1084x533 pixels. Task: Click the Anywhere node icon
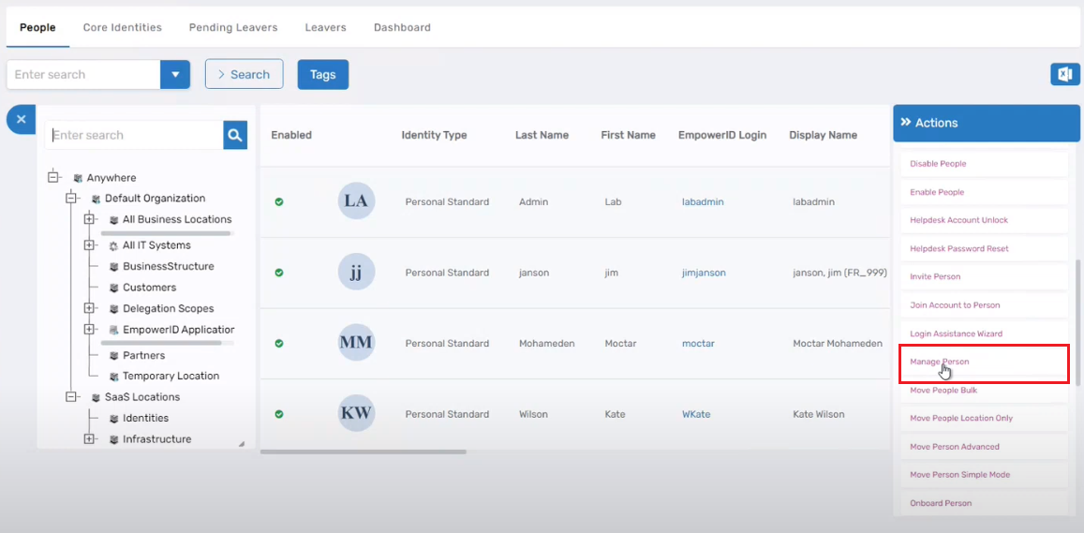click(78, 178)
